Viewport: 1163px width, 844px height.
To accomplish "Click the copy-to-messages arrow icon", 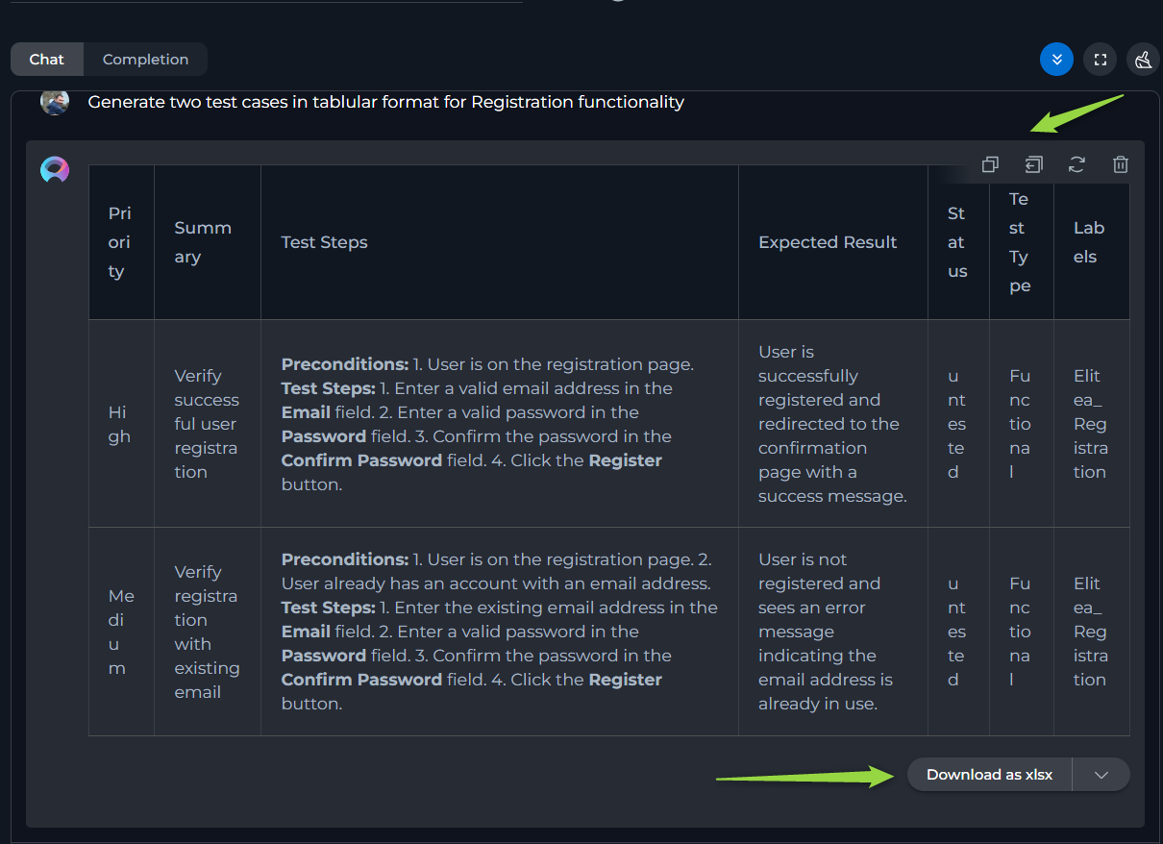I will click(x=1033, y=164).
